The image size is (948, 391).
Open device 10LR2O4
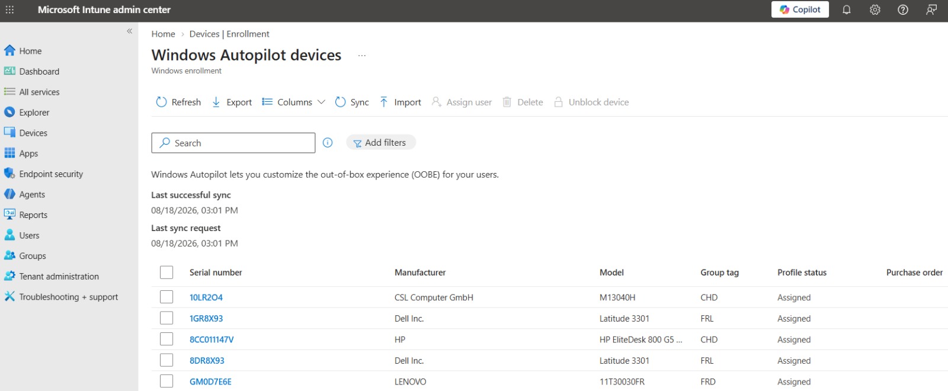click(x=206, y=297)
